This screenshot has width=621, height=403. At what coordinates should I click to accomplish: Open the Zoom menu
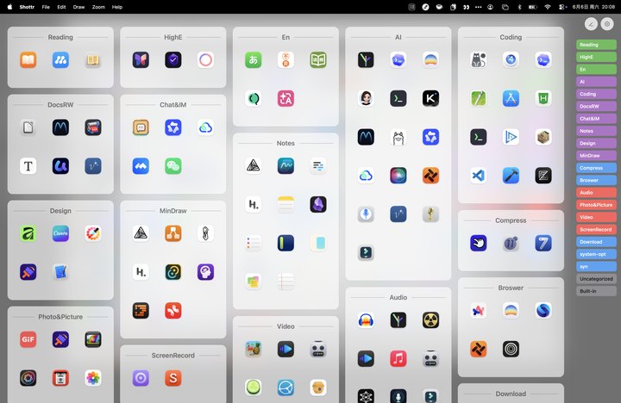(98, 7)
